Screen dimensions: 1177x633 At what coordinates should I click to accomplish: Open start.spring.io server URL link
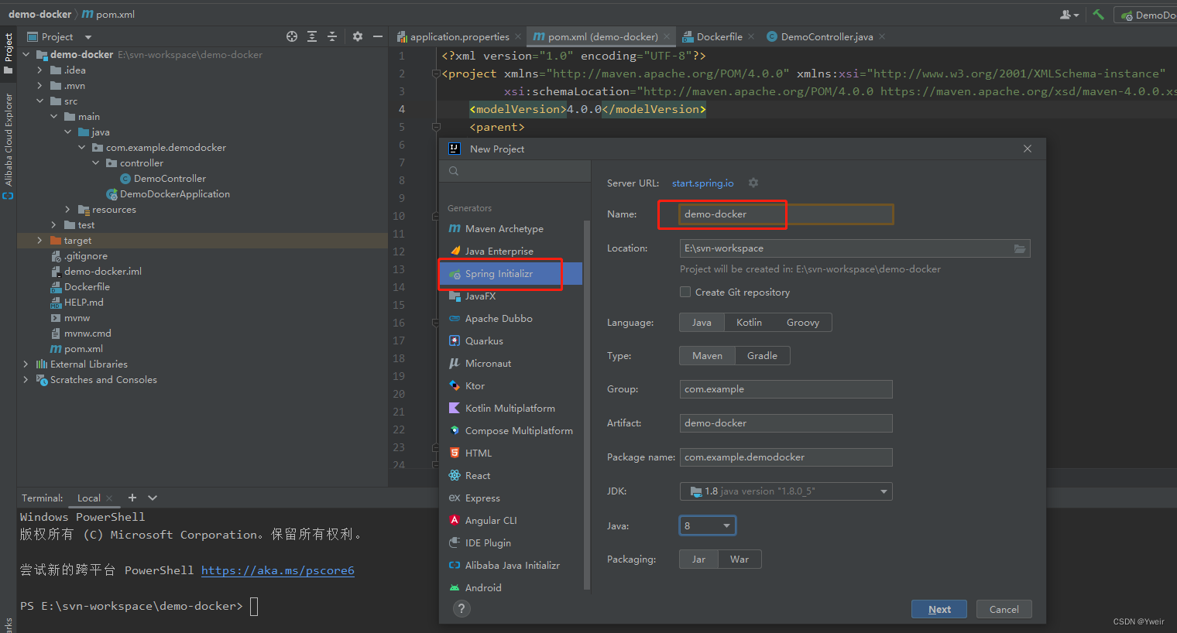[702, 183]
